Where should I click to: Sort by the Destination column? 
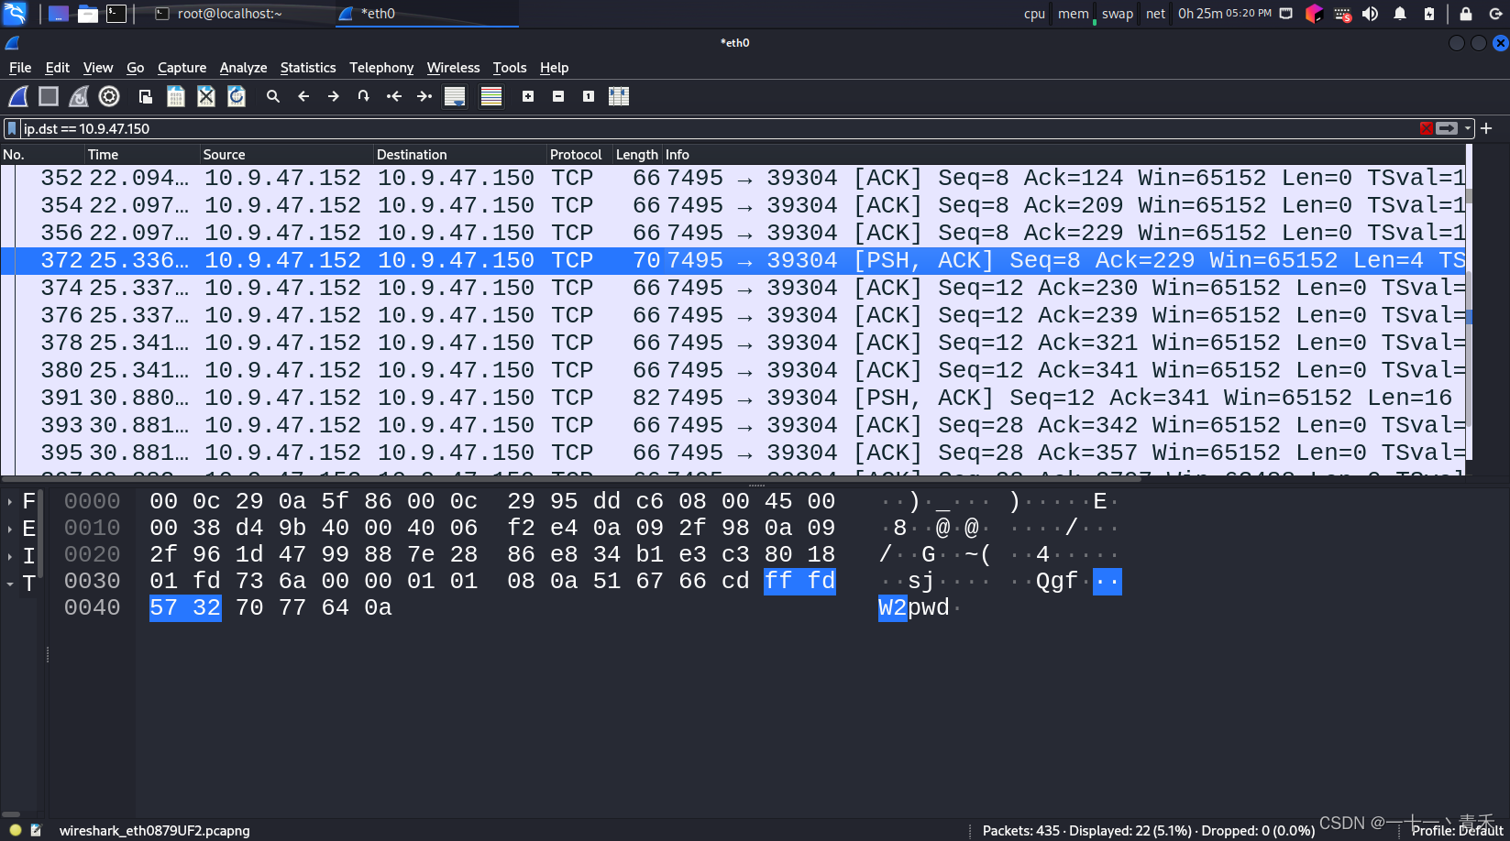(x=460, y=155)
